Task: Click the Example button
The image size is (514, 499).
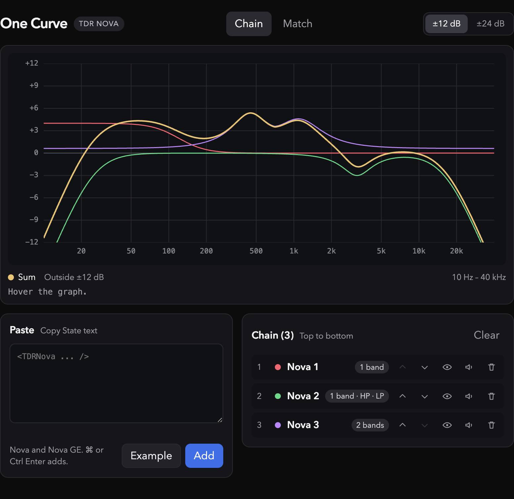Action: [x=151, y=456]
